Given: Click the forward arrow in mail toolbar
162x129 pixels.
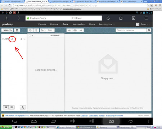Looking at the screenshot, I should point(81,30).
